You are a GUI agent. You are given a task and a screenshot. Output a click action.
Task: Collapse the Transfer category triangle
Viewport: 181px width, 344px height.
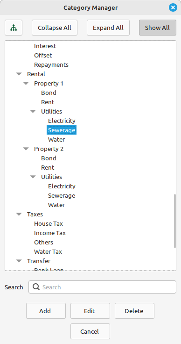(x=19, y=261)
